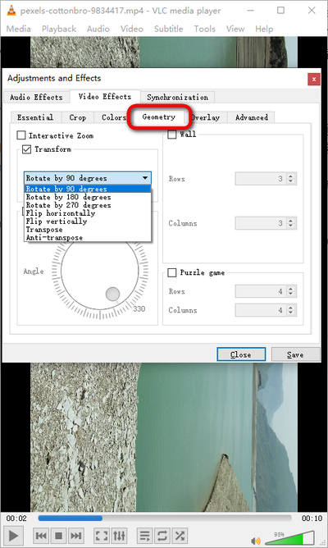Toggle loop repeat mode icon
Screen dimensions: 328x548
[x=162, y=536]
